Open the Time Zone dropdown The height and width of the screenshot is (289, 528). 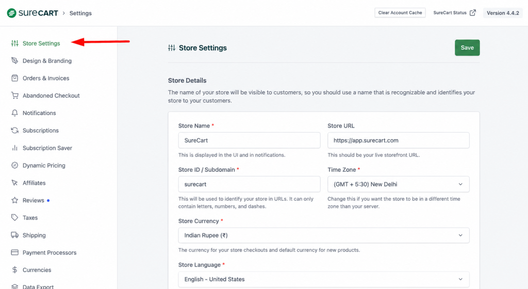click(x=399, y=184)
